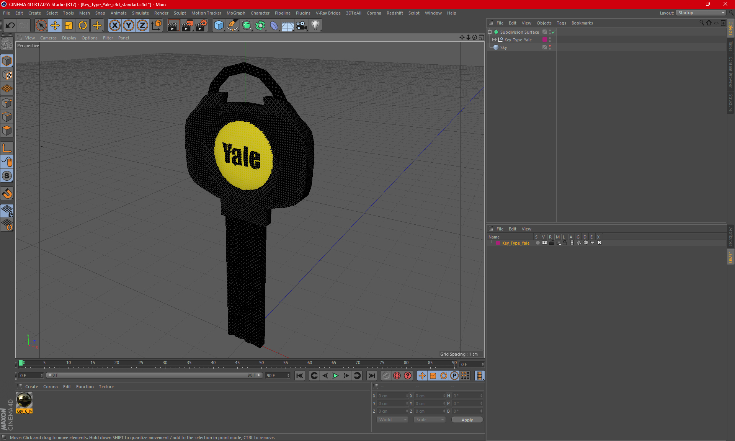The height and width of the screenshot is (441, 735).
Task: Switch to Points mode
Action: 7,103
